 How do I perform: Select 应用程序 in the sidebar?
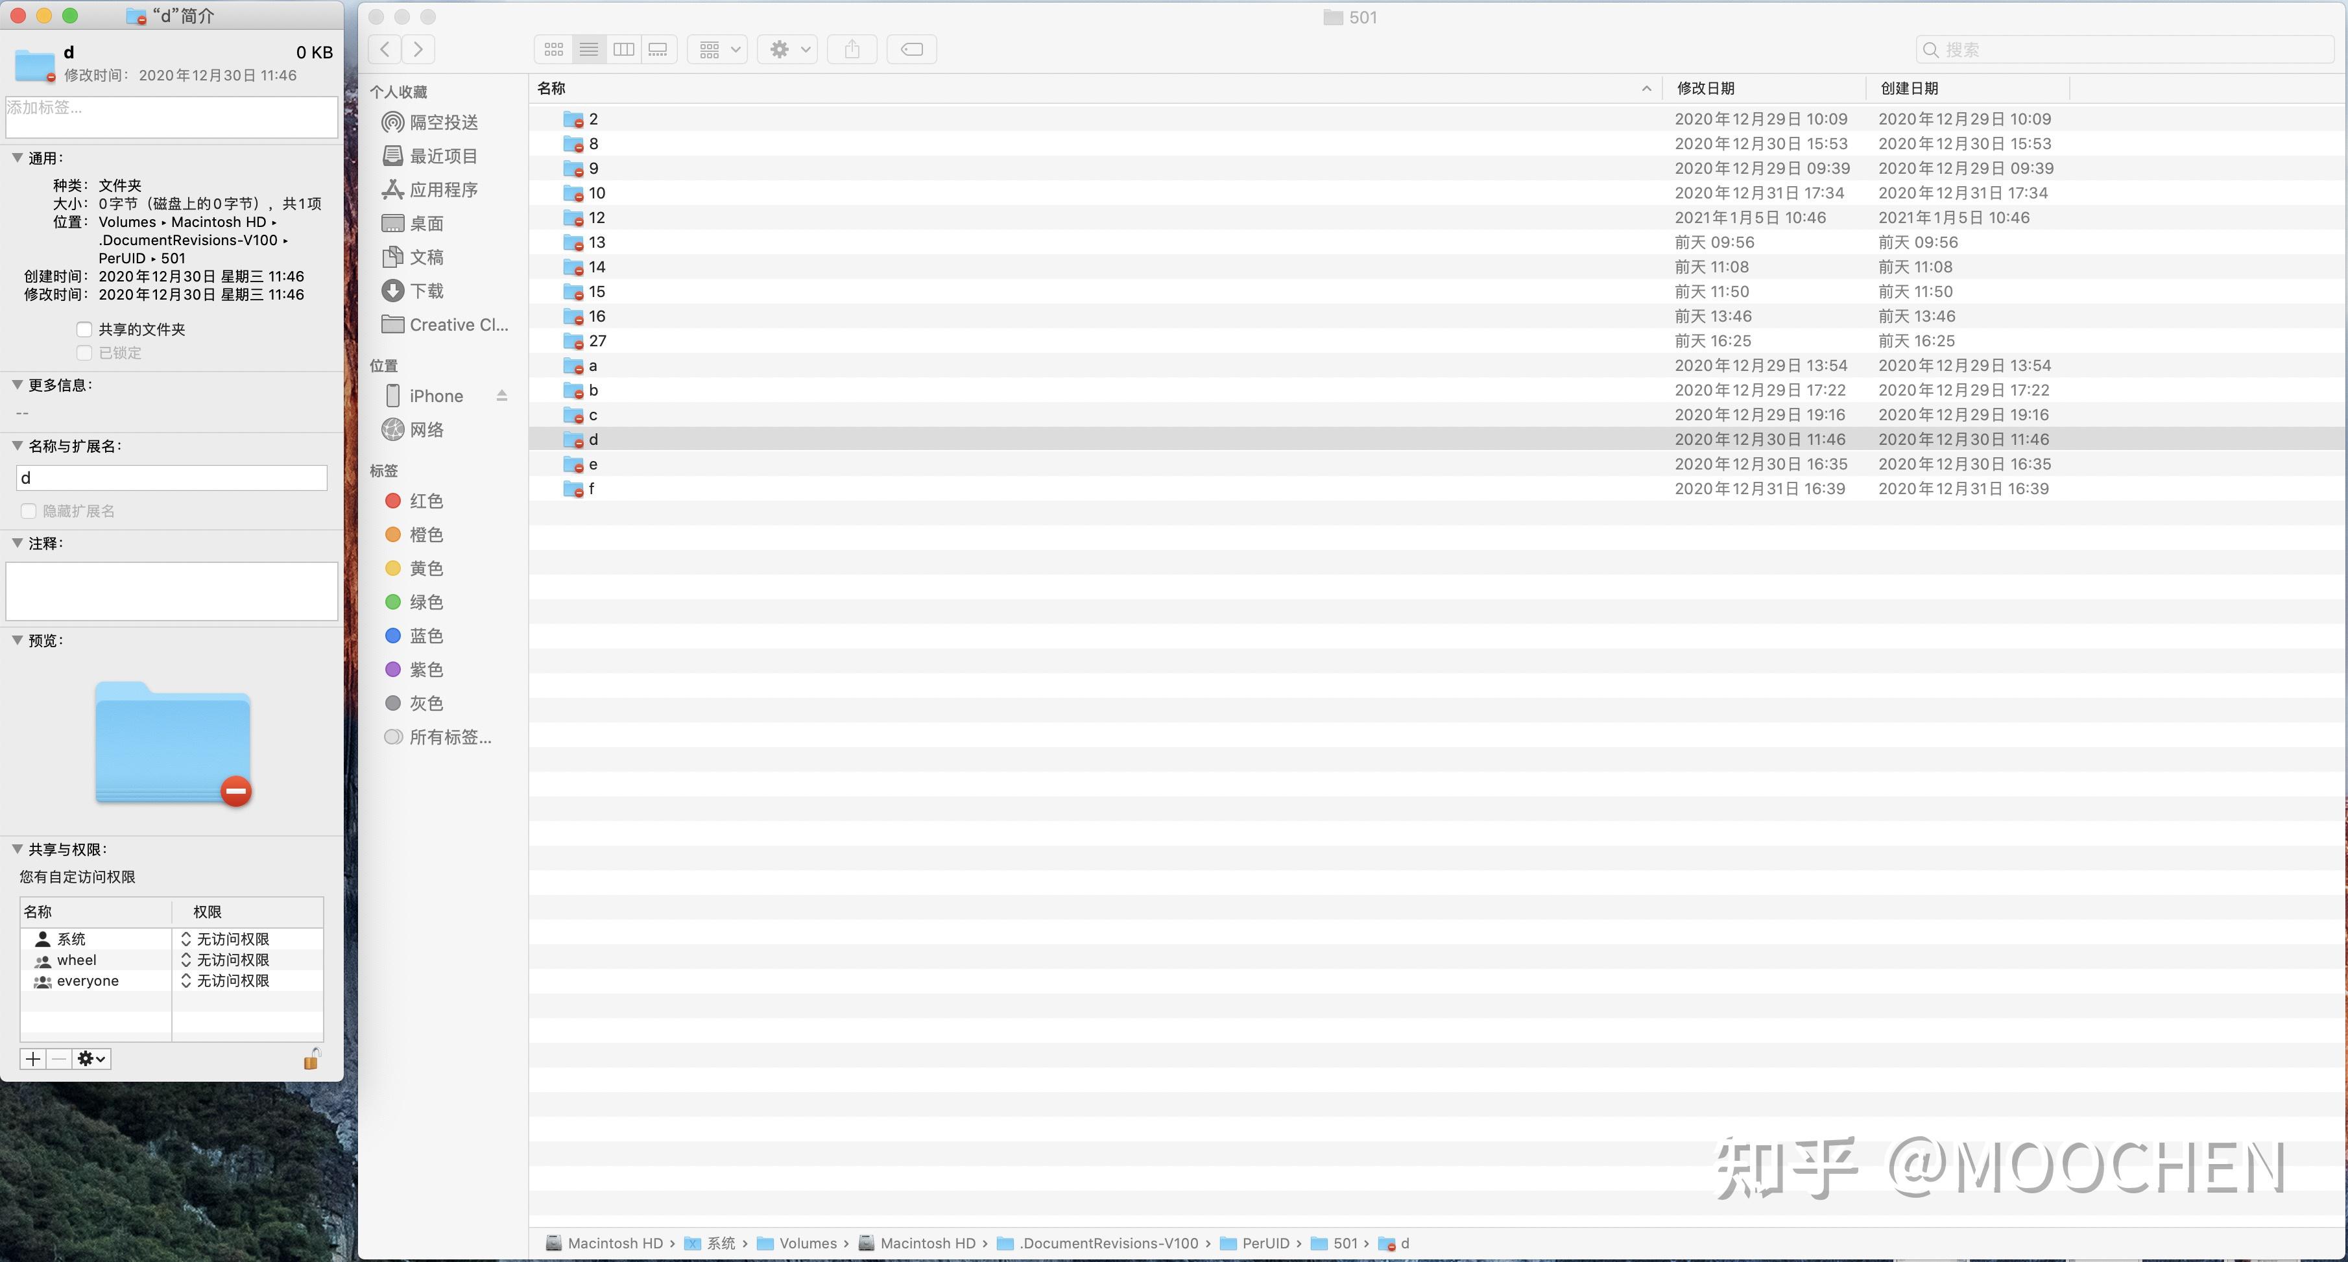click(443, 189)
